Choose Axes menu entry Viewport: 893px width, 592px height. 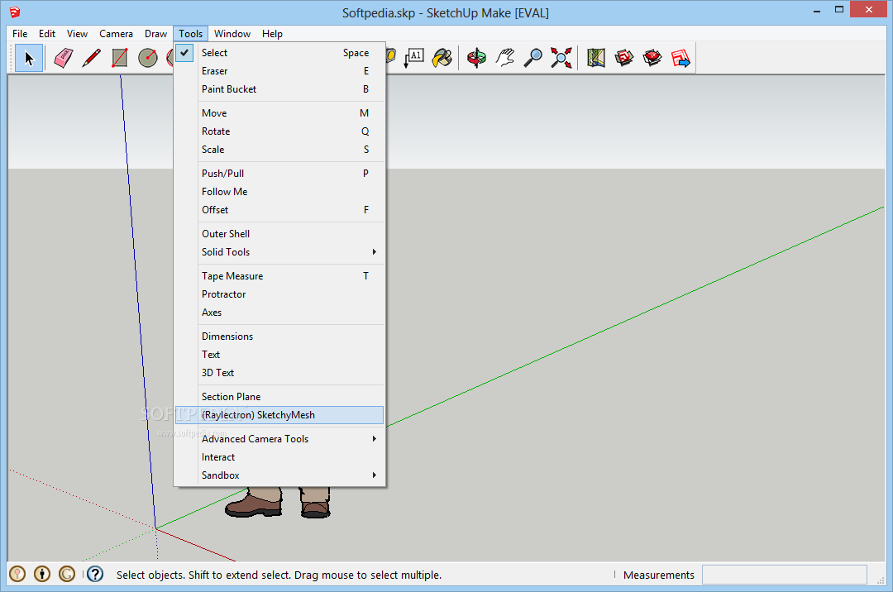point(279,312)
